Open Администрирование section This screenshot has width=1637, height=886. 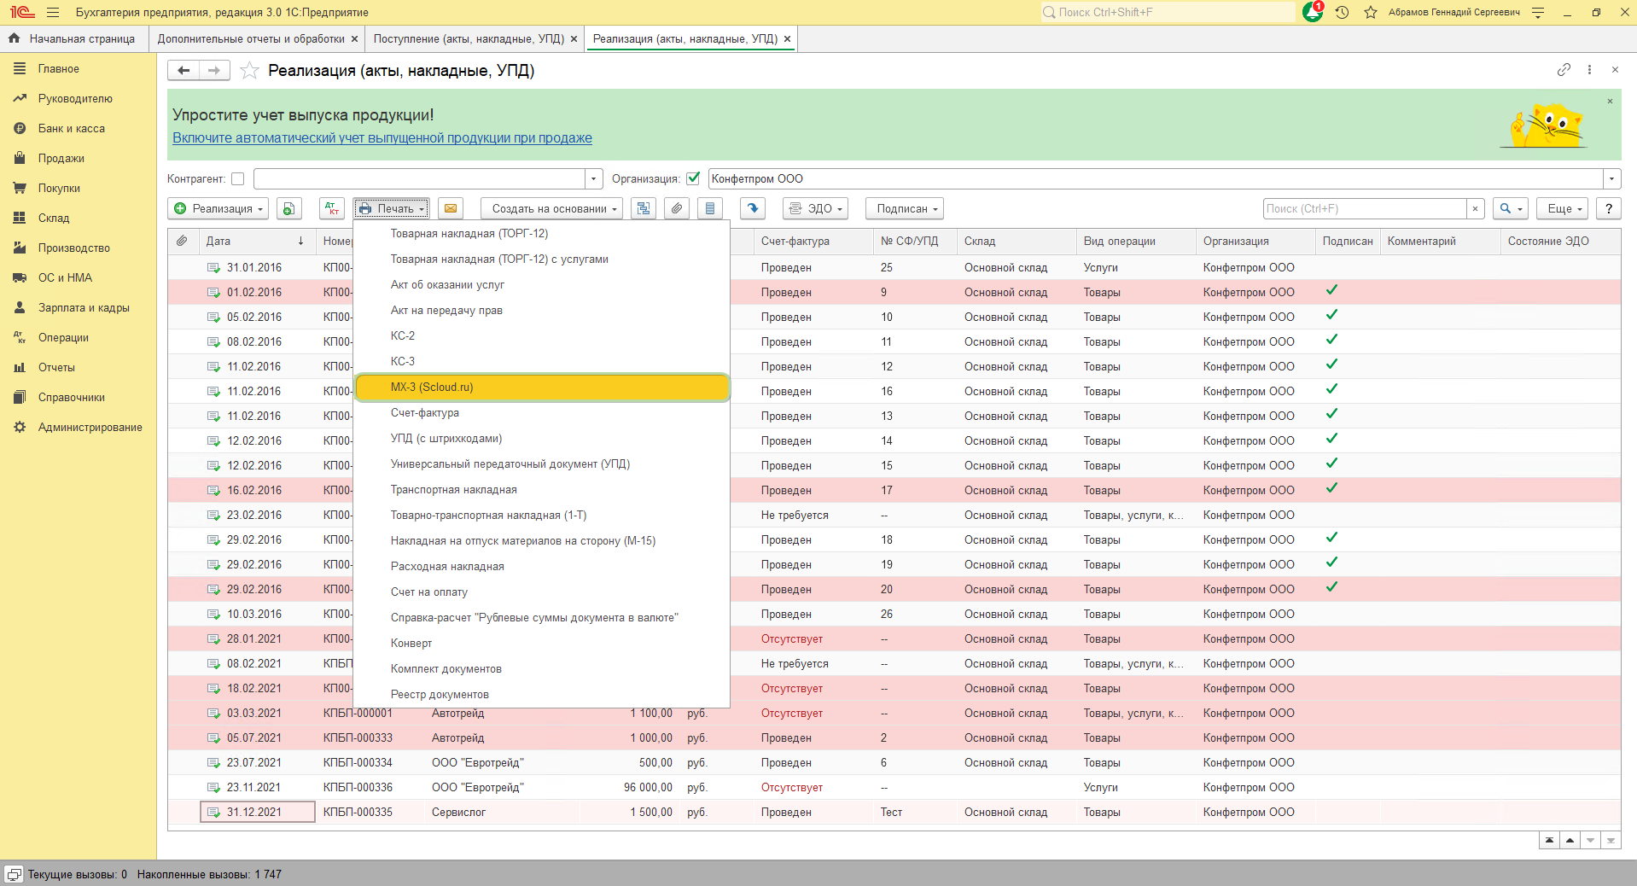tap(90, 428)
